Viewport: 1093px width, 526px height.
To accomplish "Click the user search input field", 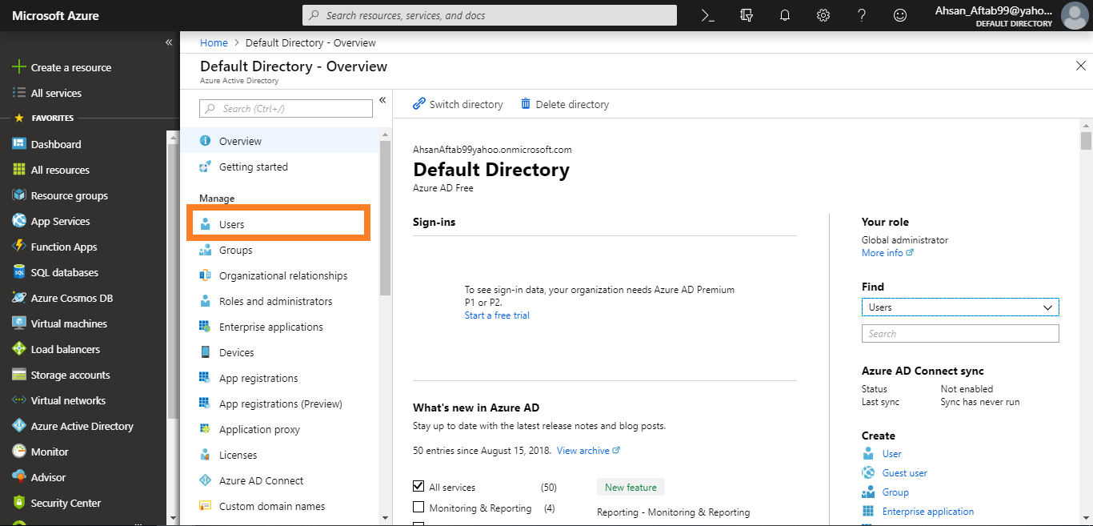I will click(x=959, y=333).
